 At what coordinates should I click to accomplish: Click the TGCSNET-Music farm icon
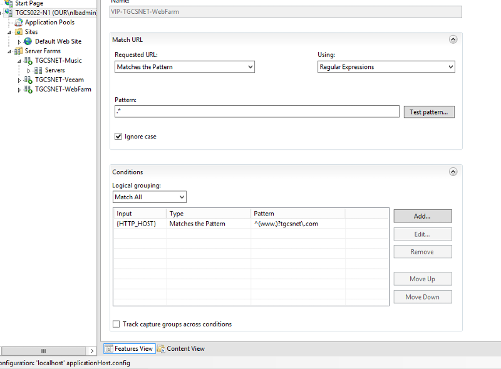[28, 61]
